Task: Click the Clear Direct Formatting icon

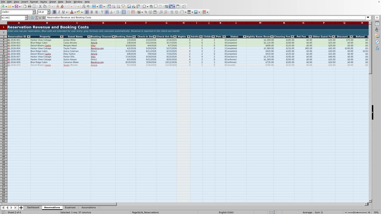Action: click(x=62, y=6)
